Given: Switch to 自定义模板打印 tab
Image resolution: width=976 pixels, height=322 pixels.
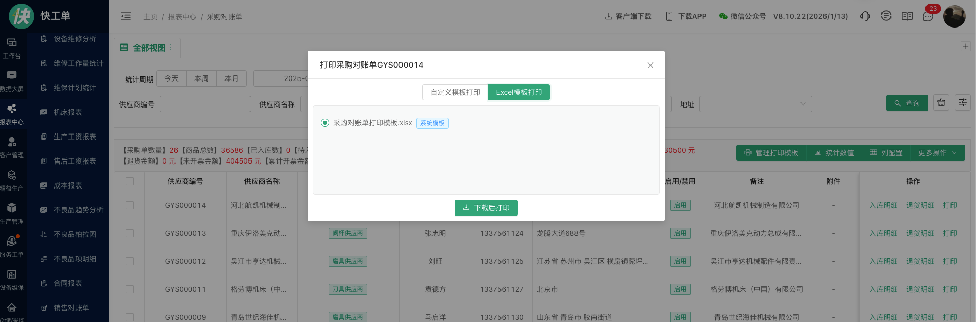Looking at the screenshot, I should click(x=455, y=92).
